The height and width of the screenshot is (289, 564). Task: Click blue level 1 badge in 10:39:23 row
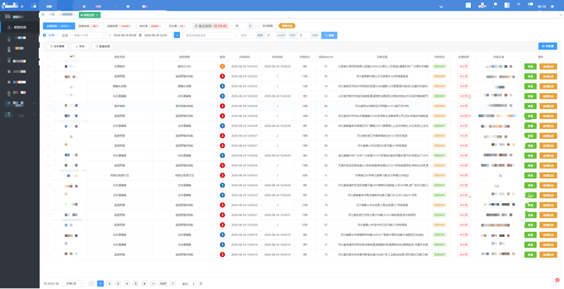222,195
